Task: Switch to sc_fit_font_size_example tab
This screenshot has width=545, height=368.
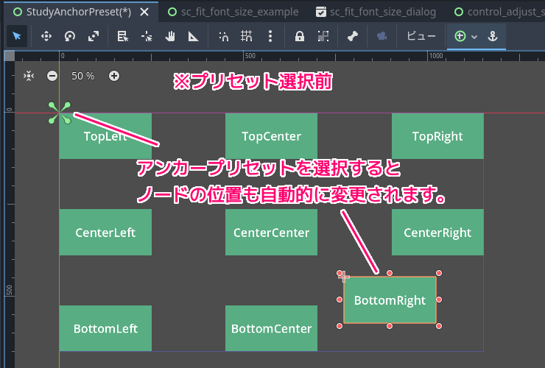Action: click(233, 13)
